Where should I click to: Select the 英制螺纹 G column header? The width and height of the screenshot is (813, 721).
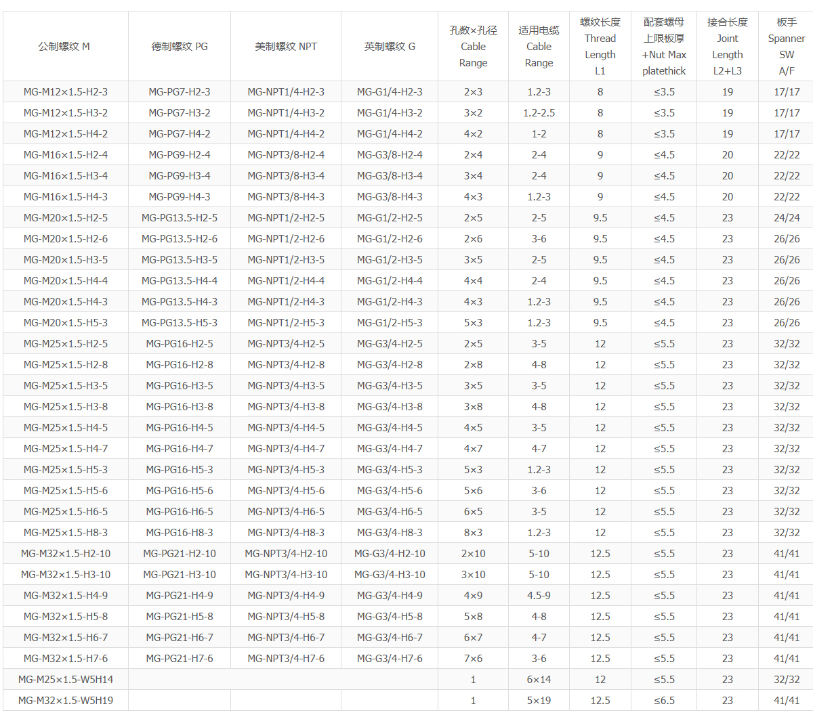click(x=390, y=47)
